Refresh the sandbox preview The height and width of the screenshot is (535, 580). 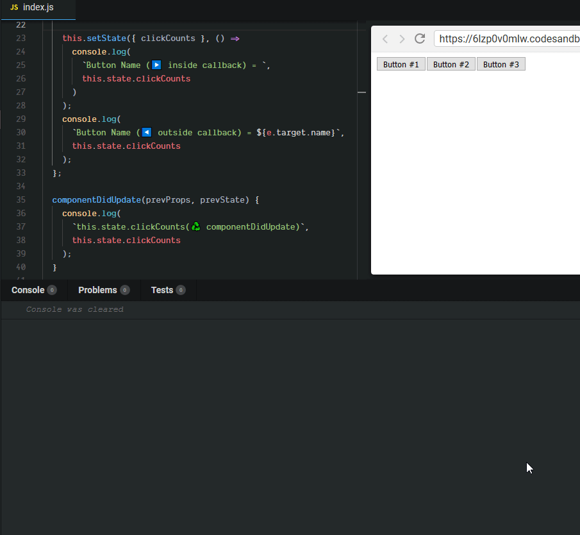click(x=420, y=38)
